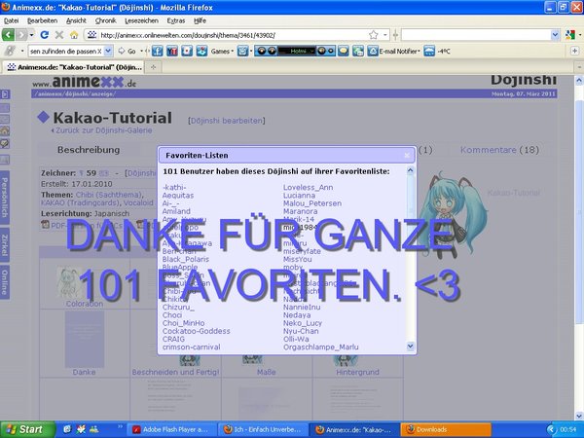The width and height of the screenshot is (584, 438).
Task: Click the Facebook icon in the toolbar
Action: pyautogui.click(x=157, y=51)
